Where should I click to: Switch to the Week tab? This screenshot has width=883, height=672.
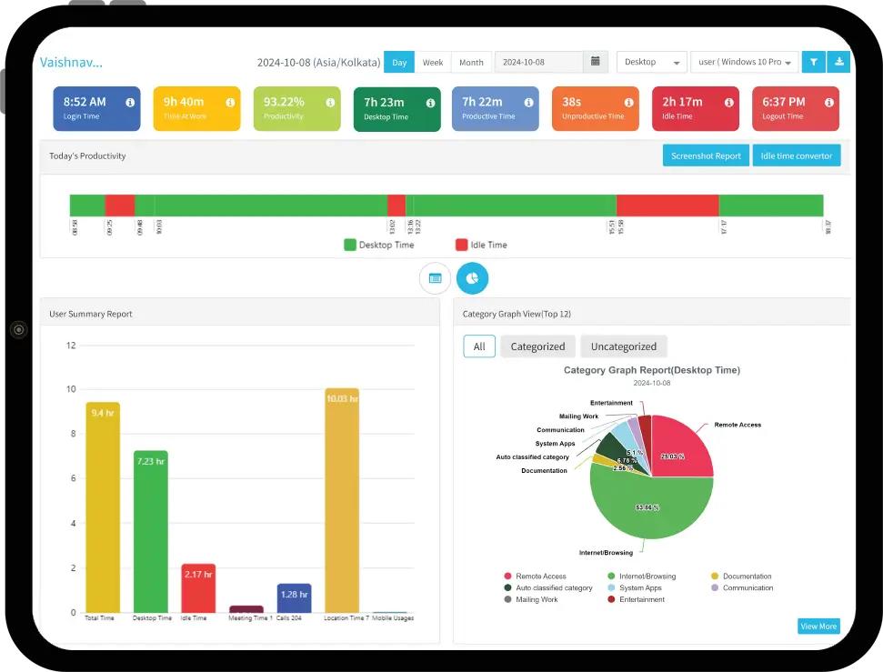(x=433, y=61)
